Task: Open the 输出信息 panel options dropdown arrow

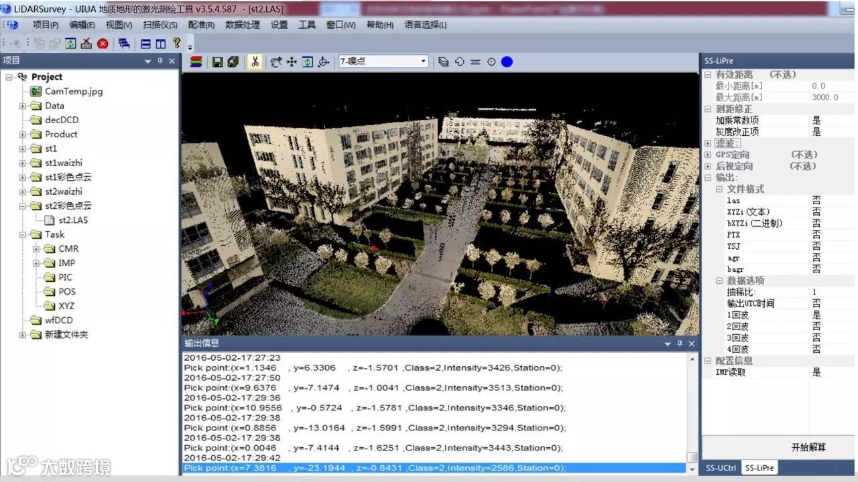Action: [x=668, y=343]
